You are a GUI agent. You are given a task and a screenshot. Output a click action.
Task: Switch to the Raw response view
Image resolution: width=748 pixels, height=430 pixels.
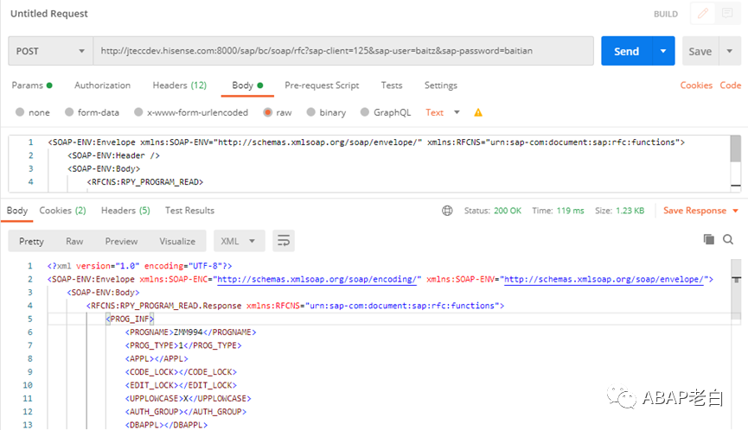tap(74, 241)
